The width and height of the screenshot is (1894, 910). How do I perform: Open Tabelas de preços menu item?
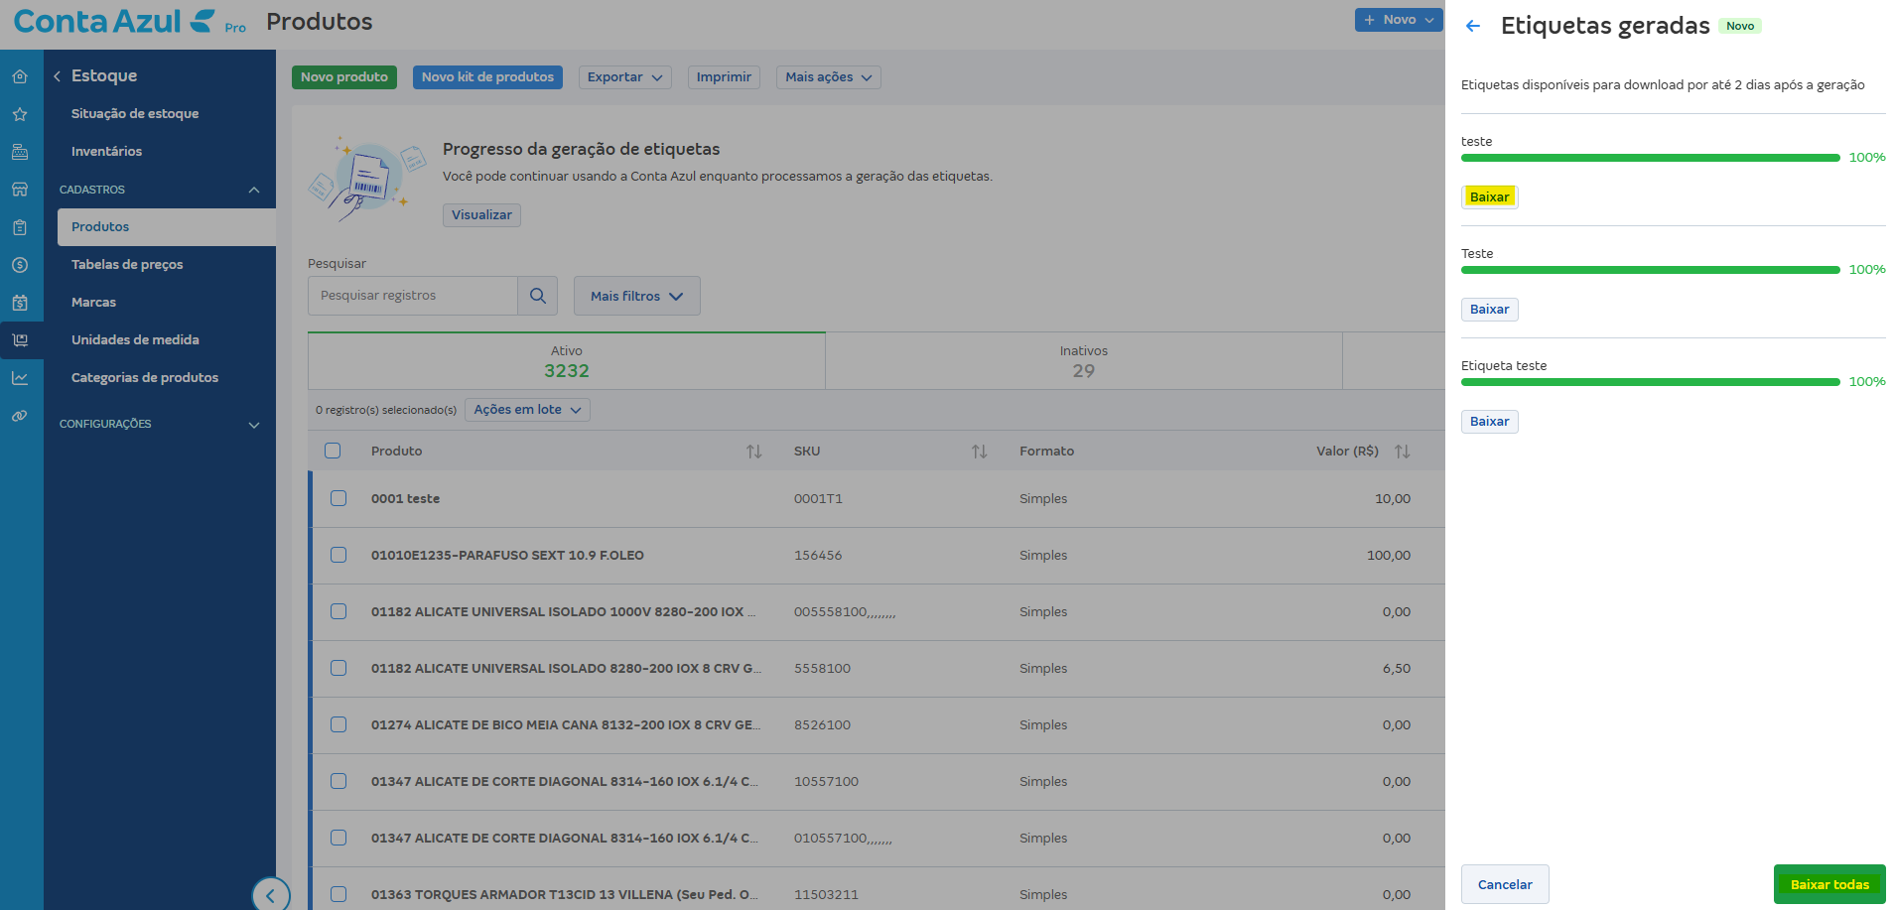click(127, 264)
